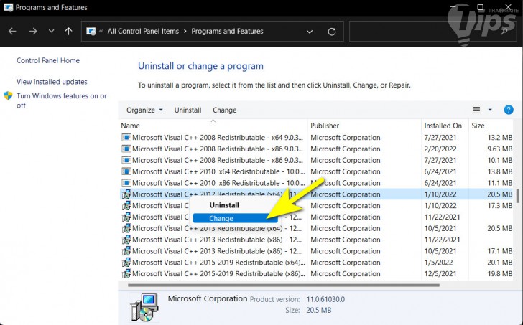This screenshot has height=325, width=523.
Task: Select Visual C++ 2010 x64 Redistributable row
Action: (316, 171)
